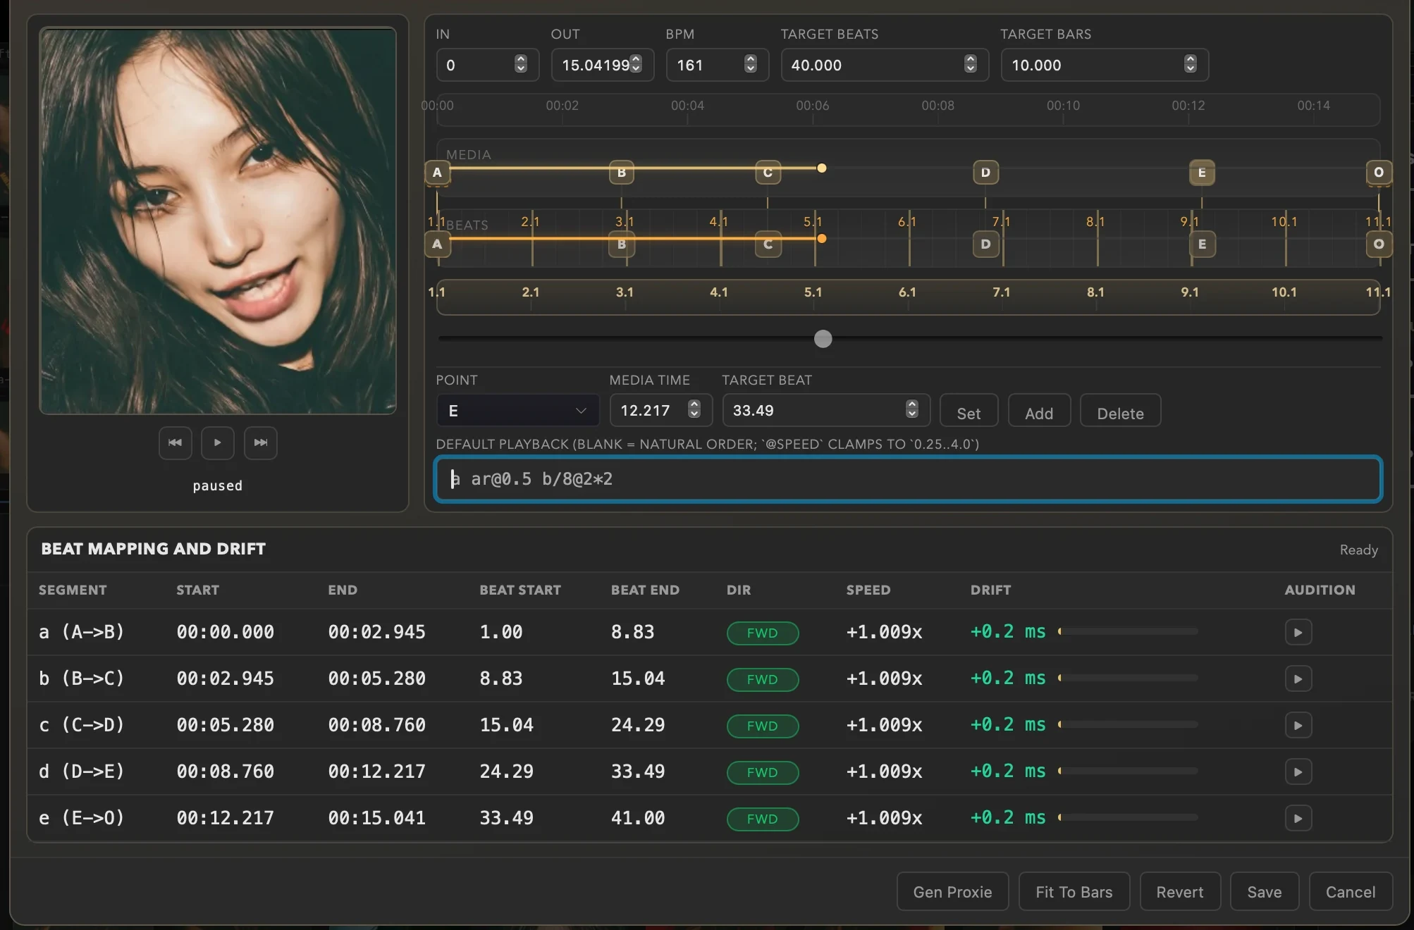Click the BPM stepper arrows
Image resolution: width=1414 pixels, height=930 pixels.
click(751, 64)
